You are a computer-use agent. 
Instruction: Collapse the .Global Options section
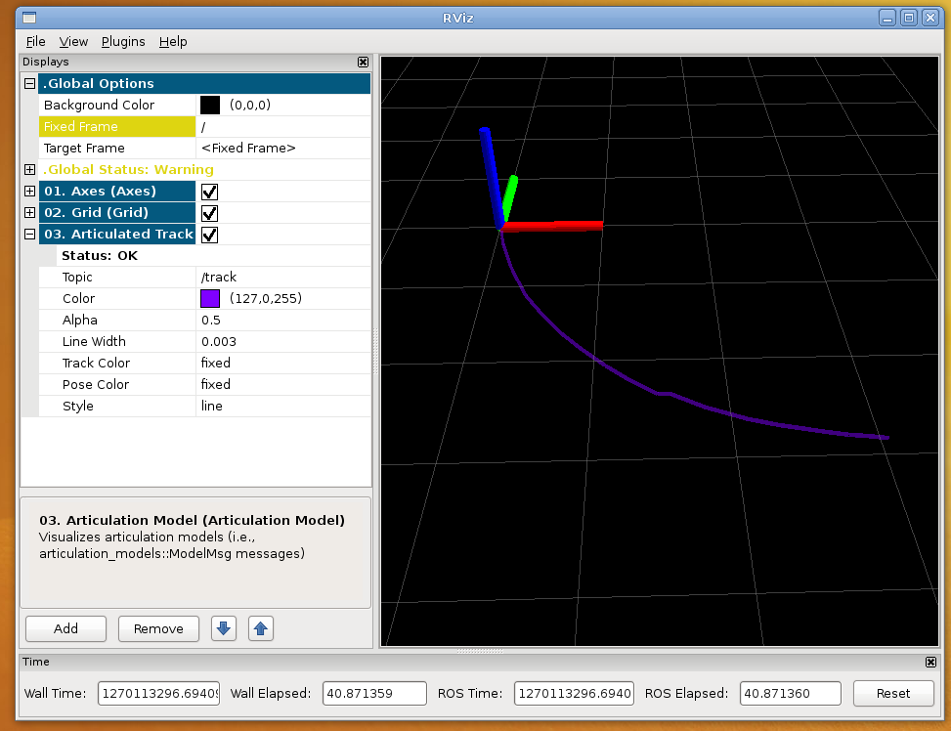29,84
